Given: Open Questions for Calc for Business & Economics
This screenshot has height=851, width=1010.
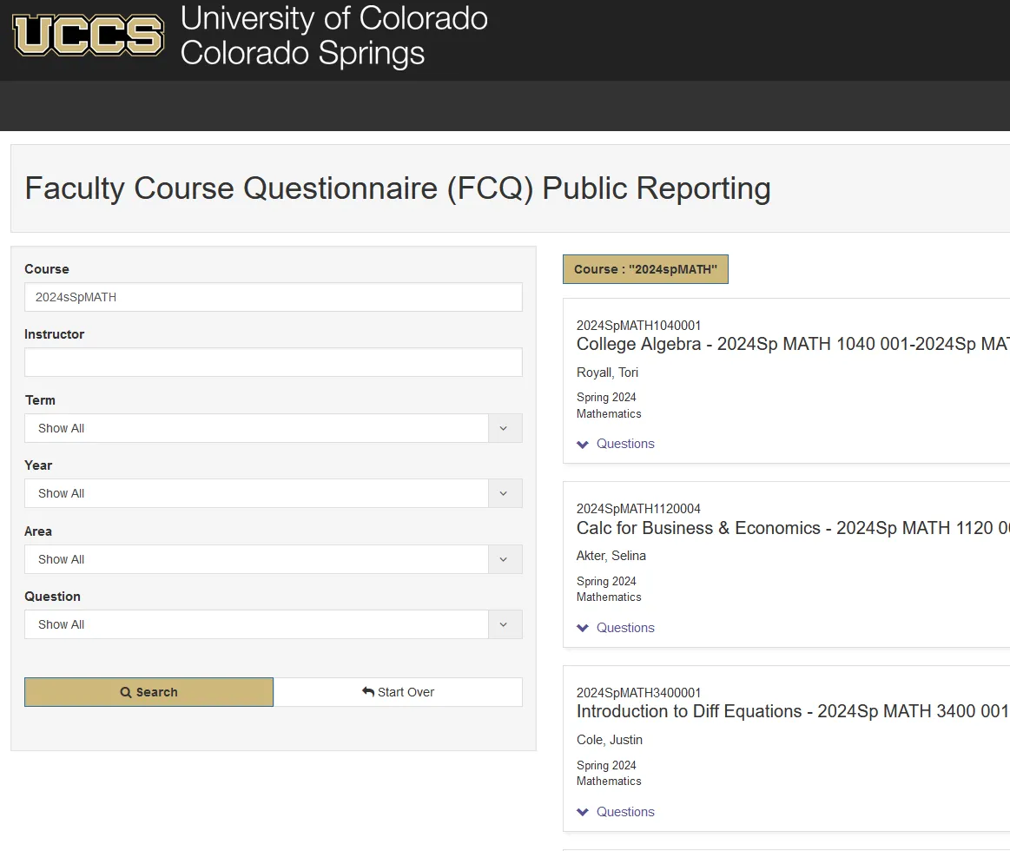Looking at the screenshot, I should pyautogui.click(x=624, y=627).
